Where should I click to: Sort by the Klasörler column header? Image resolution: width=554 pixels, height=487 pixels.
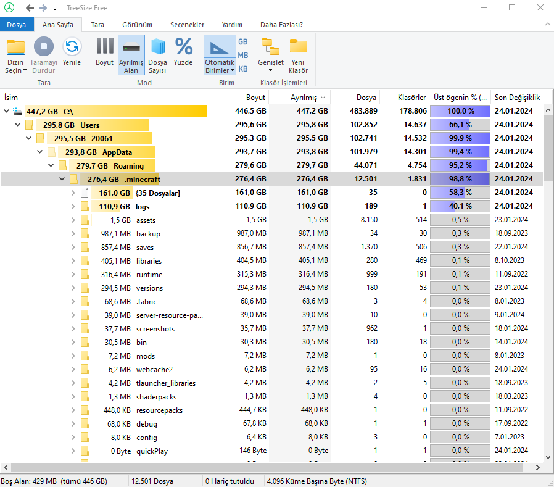(x=405, y=97)
